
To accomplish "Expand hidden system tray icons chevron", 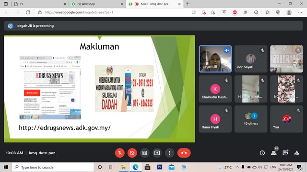I will 237,167.
